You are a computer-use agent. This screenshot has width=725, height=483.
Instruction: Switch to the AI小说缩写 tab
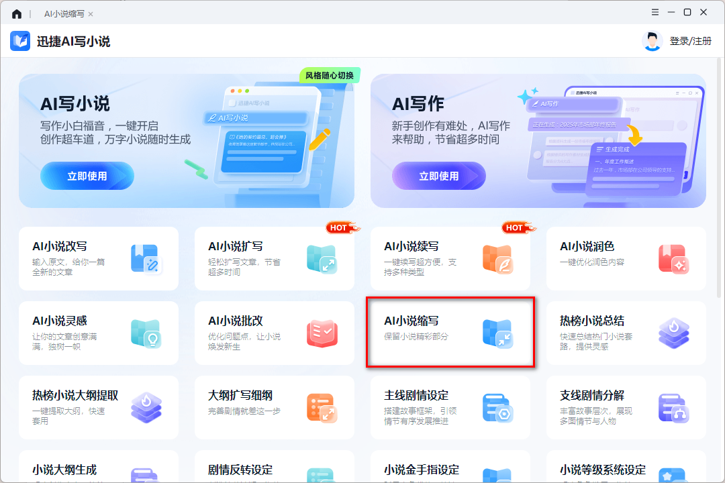point(64,14)
